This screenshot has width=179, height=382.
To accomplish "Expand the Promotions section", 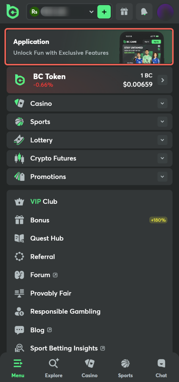I will click(x=162, y=176).
